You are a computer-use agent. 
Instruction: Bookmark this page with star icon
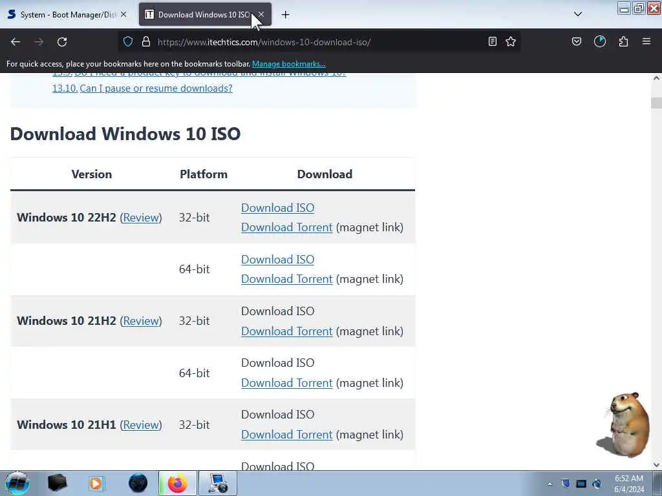(x=511, y=41)
